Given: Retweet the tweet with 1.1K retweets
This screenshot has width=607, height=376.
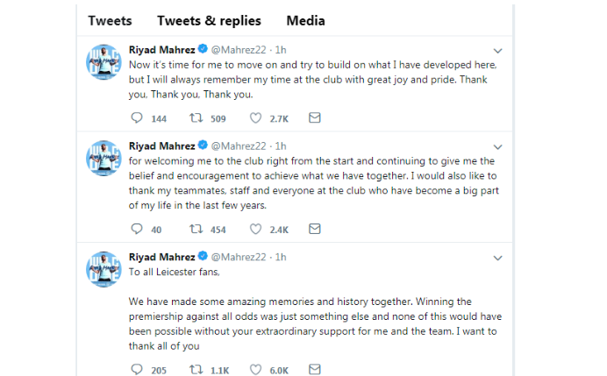Looking at the screenshot, I should (x=197, y=370).
